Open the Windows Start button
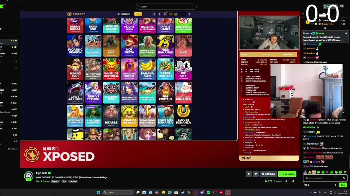350x196 pixels. (98, 192)
